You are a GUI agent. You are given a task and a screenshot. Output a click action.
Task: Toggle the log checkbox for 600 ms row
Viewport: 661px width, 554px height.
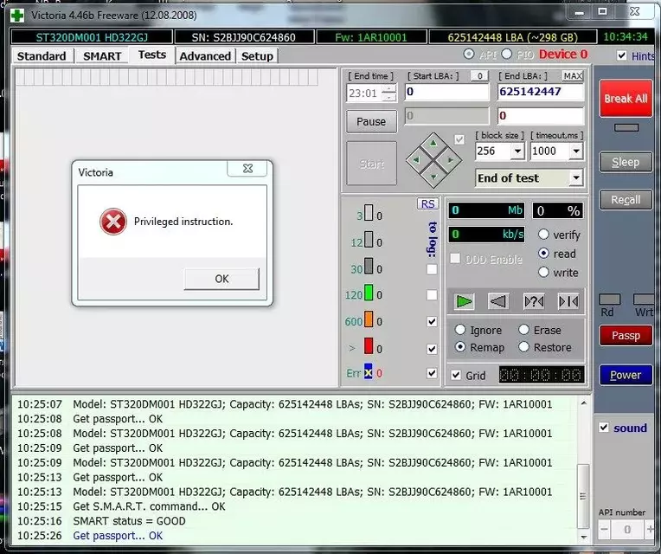pos(432,321)
